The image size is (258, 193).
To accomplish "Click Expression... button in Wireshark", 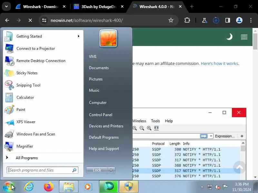I will click(225, 136).
